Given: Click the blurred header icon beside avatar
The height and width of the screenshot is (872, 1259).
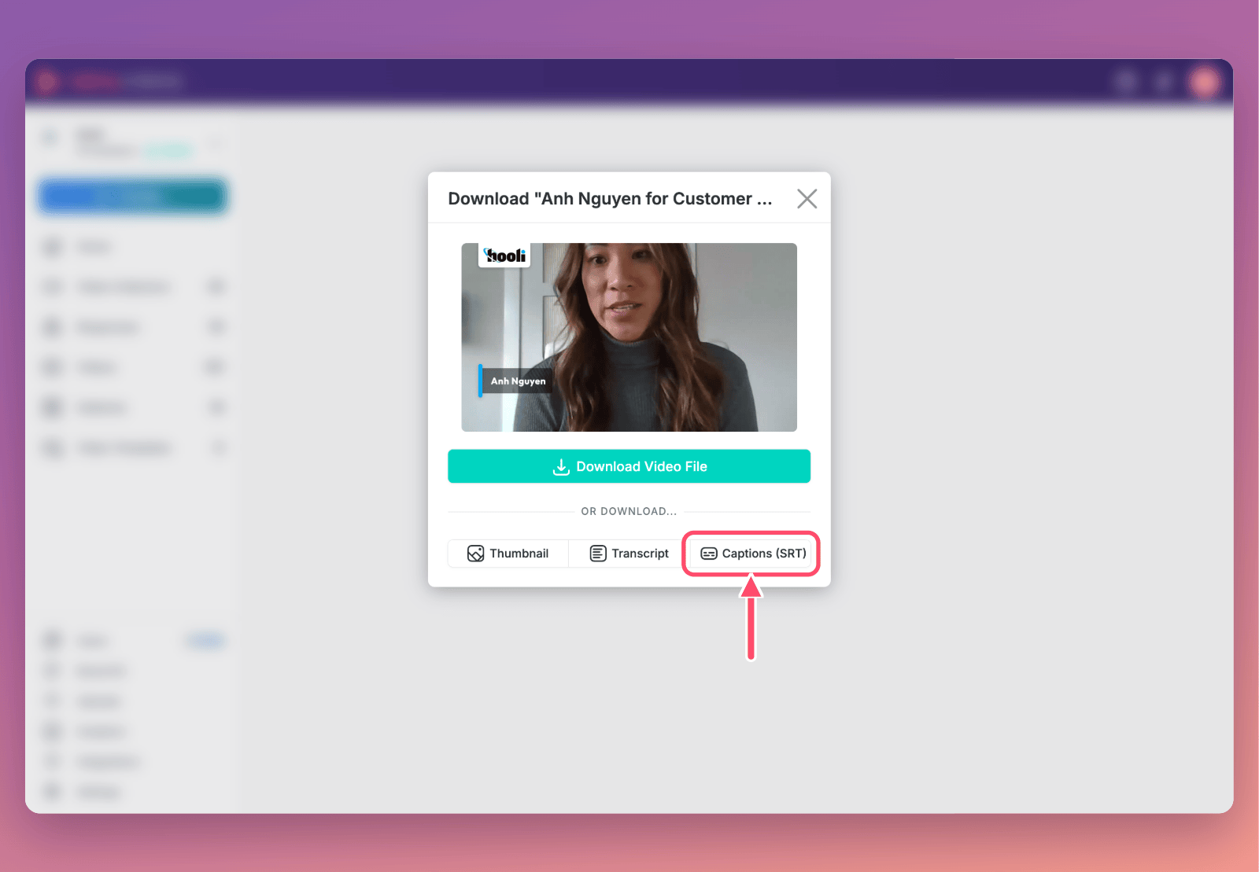Looking at the screenshot, I should pos(1164,82).
